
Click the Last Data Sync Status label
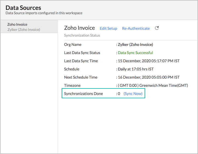pos(82,53)
